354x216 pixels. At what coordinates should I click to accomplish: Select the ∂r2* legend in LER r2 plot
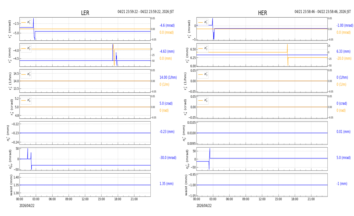click(x=26, y=48)
